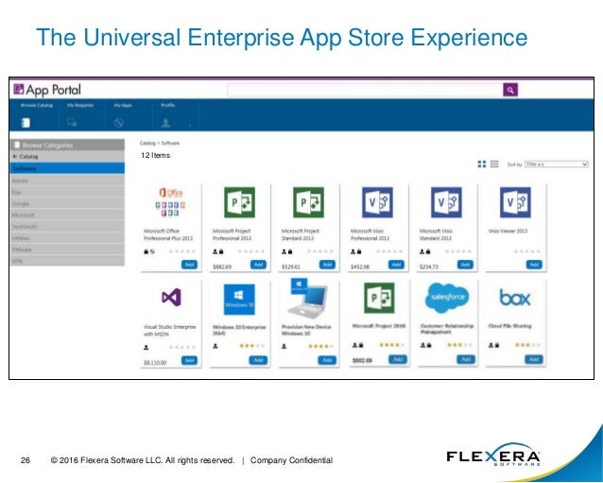Click the $8,110.00 price on Visual Studio

coord(155,363)
